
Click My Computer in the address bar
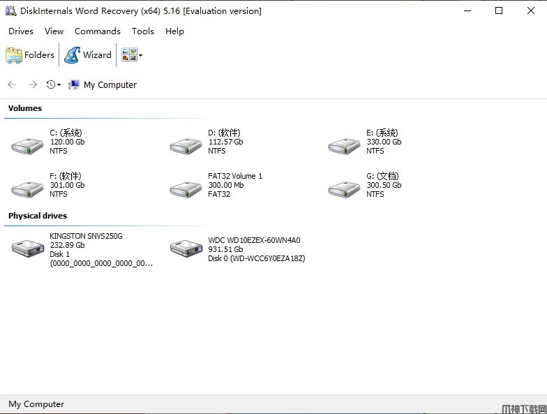tap(110, 85)
